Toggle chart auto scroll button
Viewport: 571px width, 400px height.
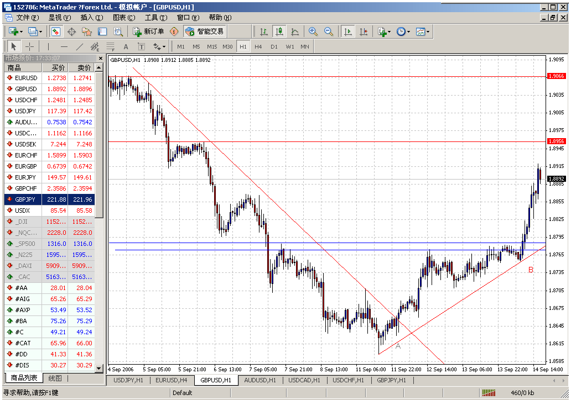point(348,31)
